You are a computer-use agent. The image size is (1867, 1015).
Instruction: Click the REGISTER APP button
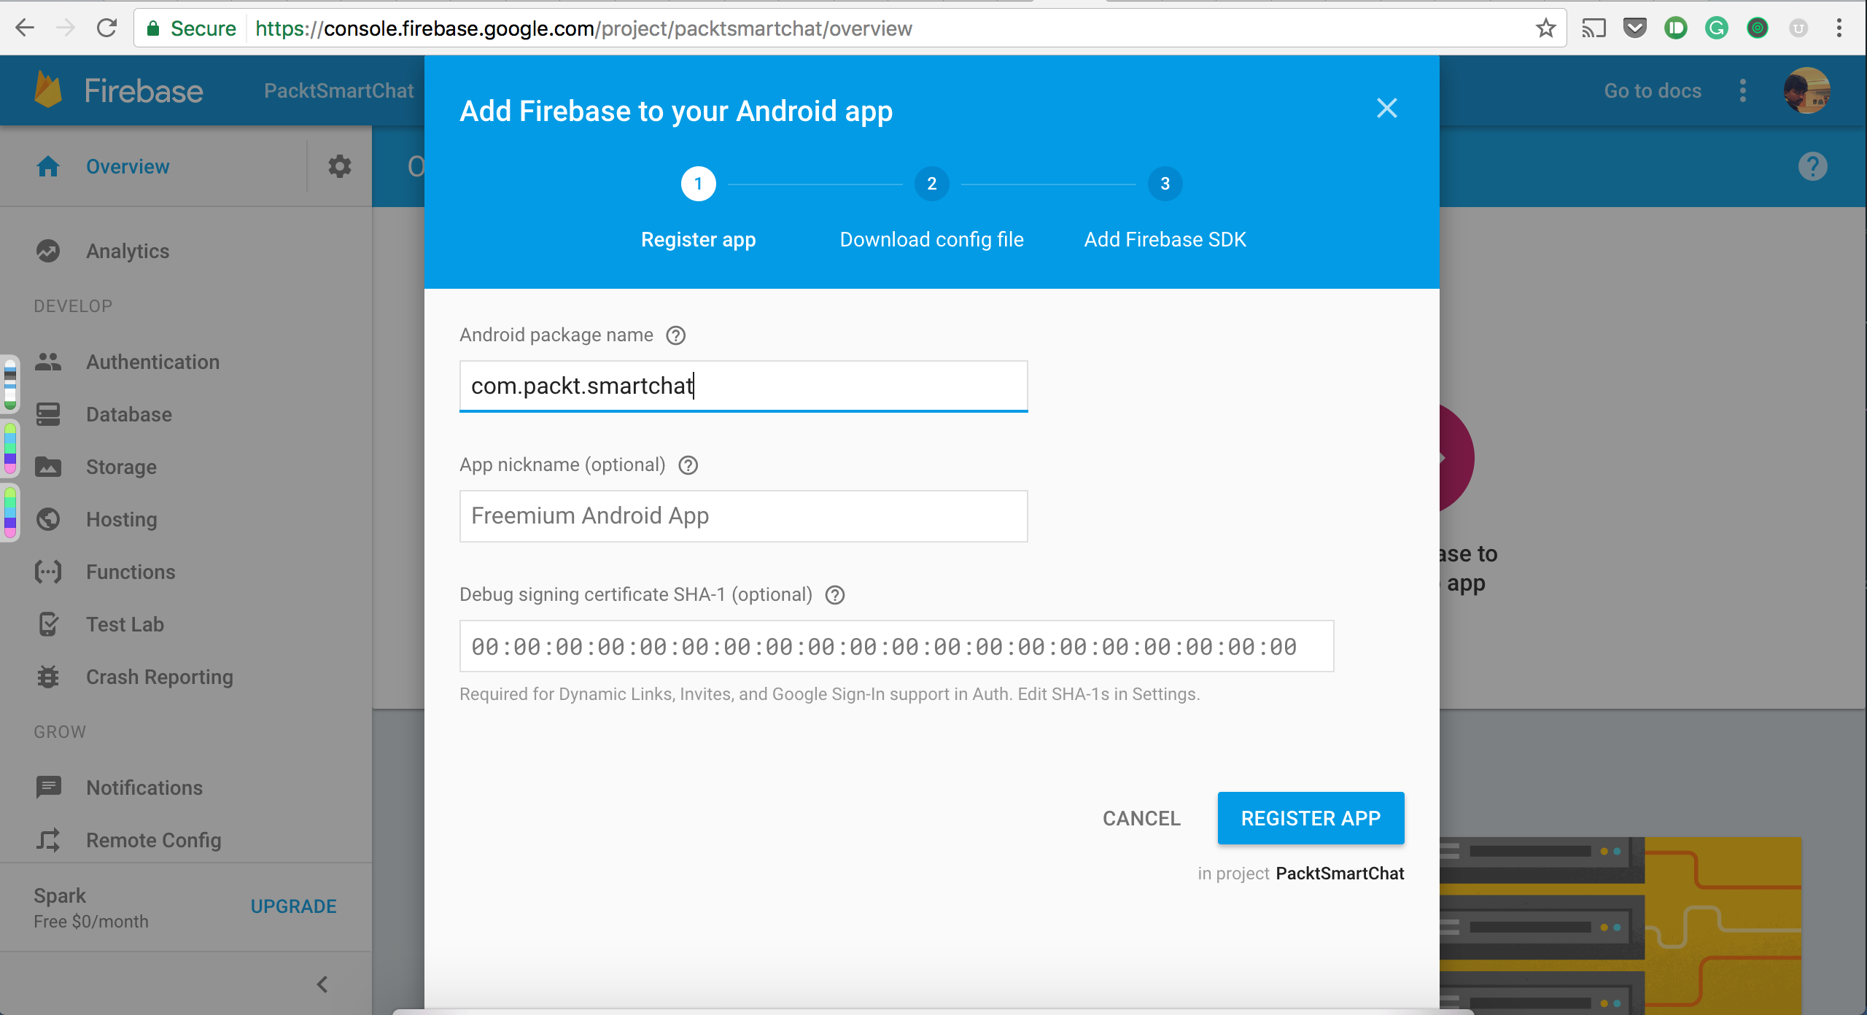pos(1311,818)
